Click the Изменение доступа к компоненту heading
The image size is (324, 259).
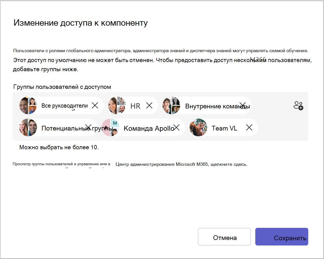(x=81, y=23)
